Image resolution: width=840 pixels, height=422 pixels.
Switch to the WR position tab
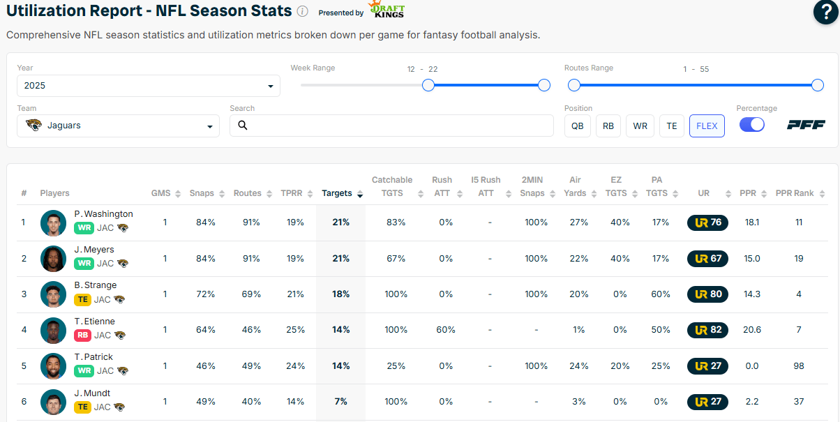click(x=640, y=126)
